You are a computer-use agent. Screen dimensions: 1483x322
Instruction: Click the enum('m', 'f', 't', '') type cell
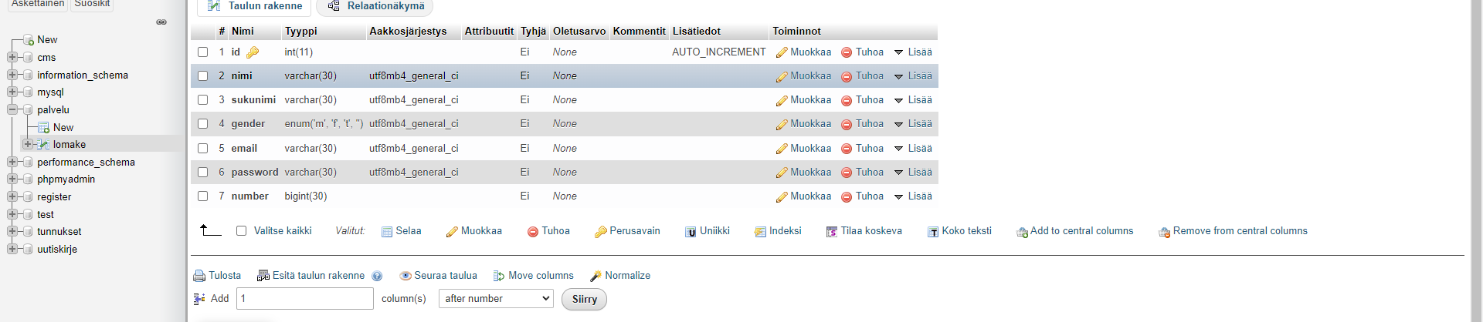[324, 124]
